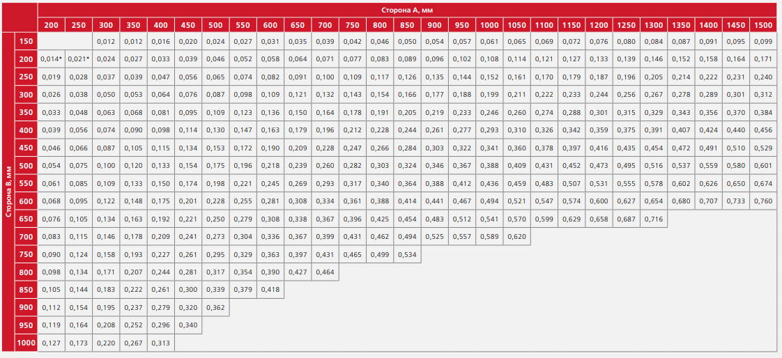Click 0,061 in row 550, column 200
Viewport: 782px width, 358px height.
[x=51, y=183]
